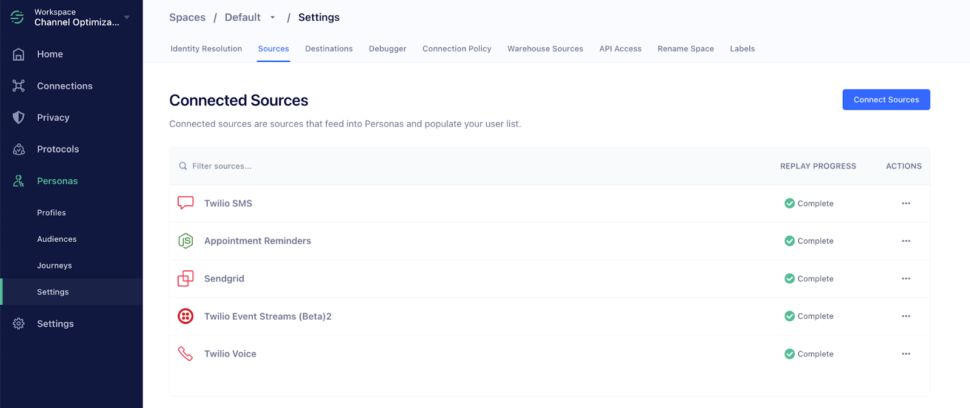Click Default in the breadcrumb

(242, 18)
